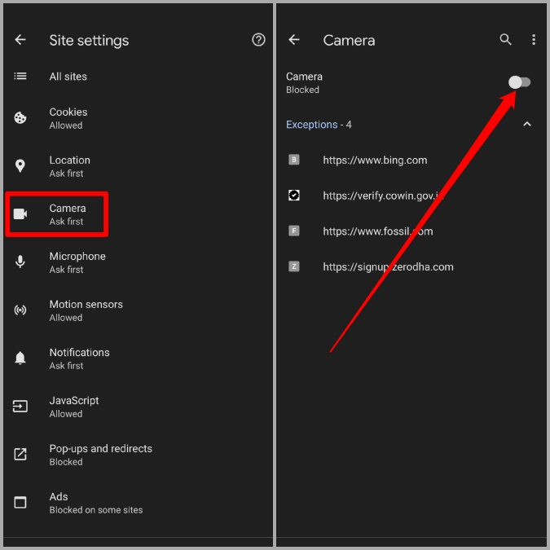Screen dimensions: 550x550
Task: Open All sites settings
Action: tap(138, 76)
